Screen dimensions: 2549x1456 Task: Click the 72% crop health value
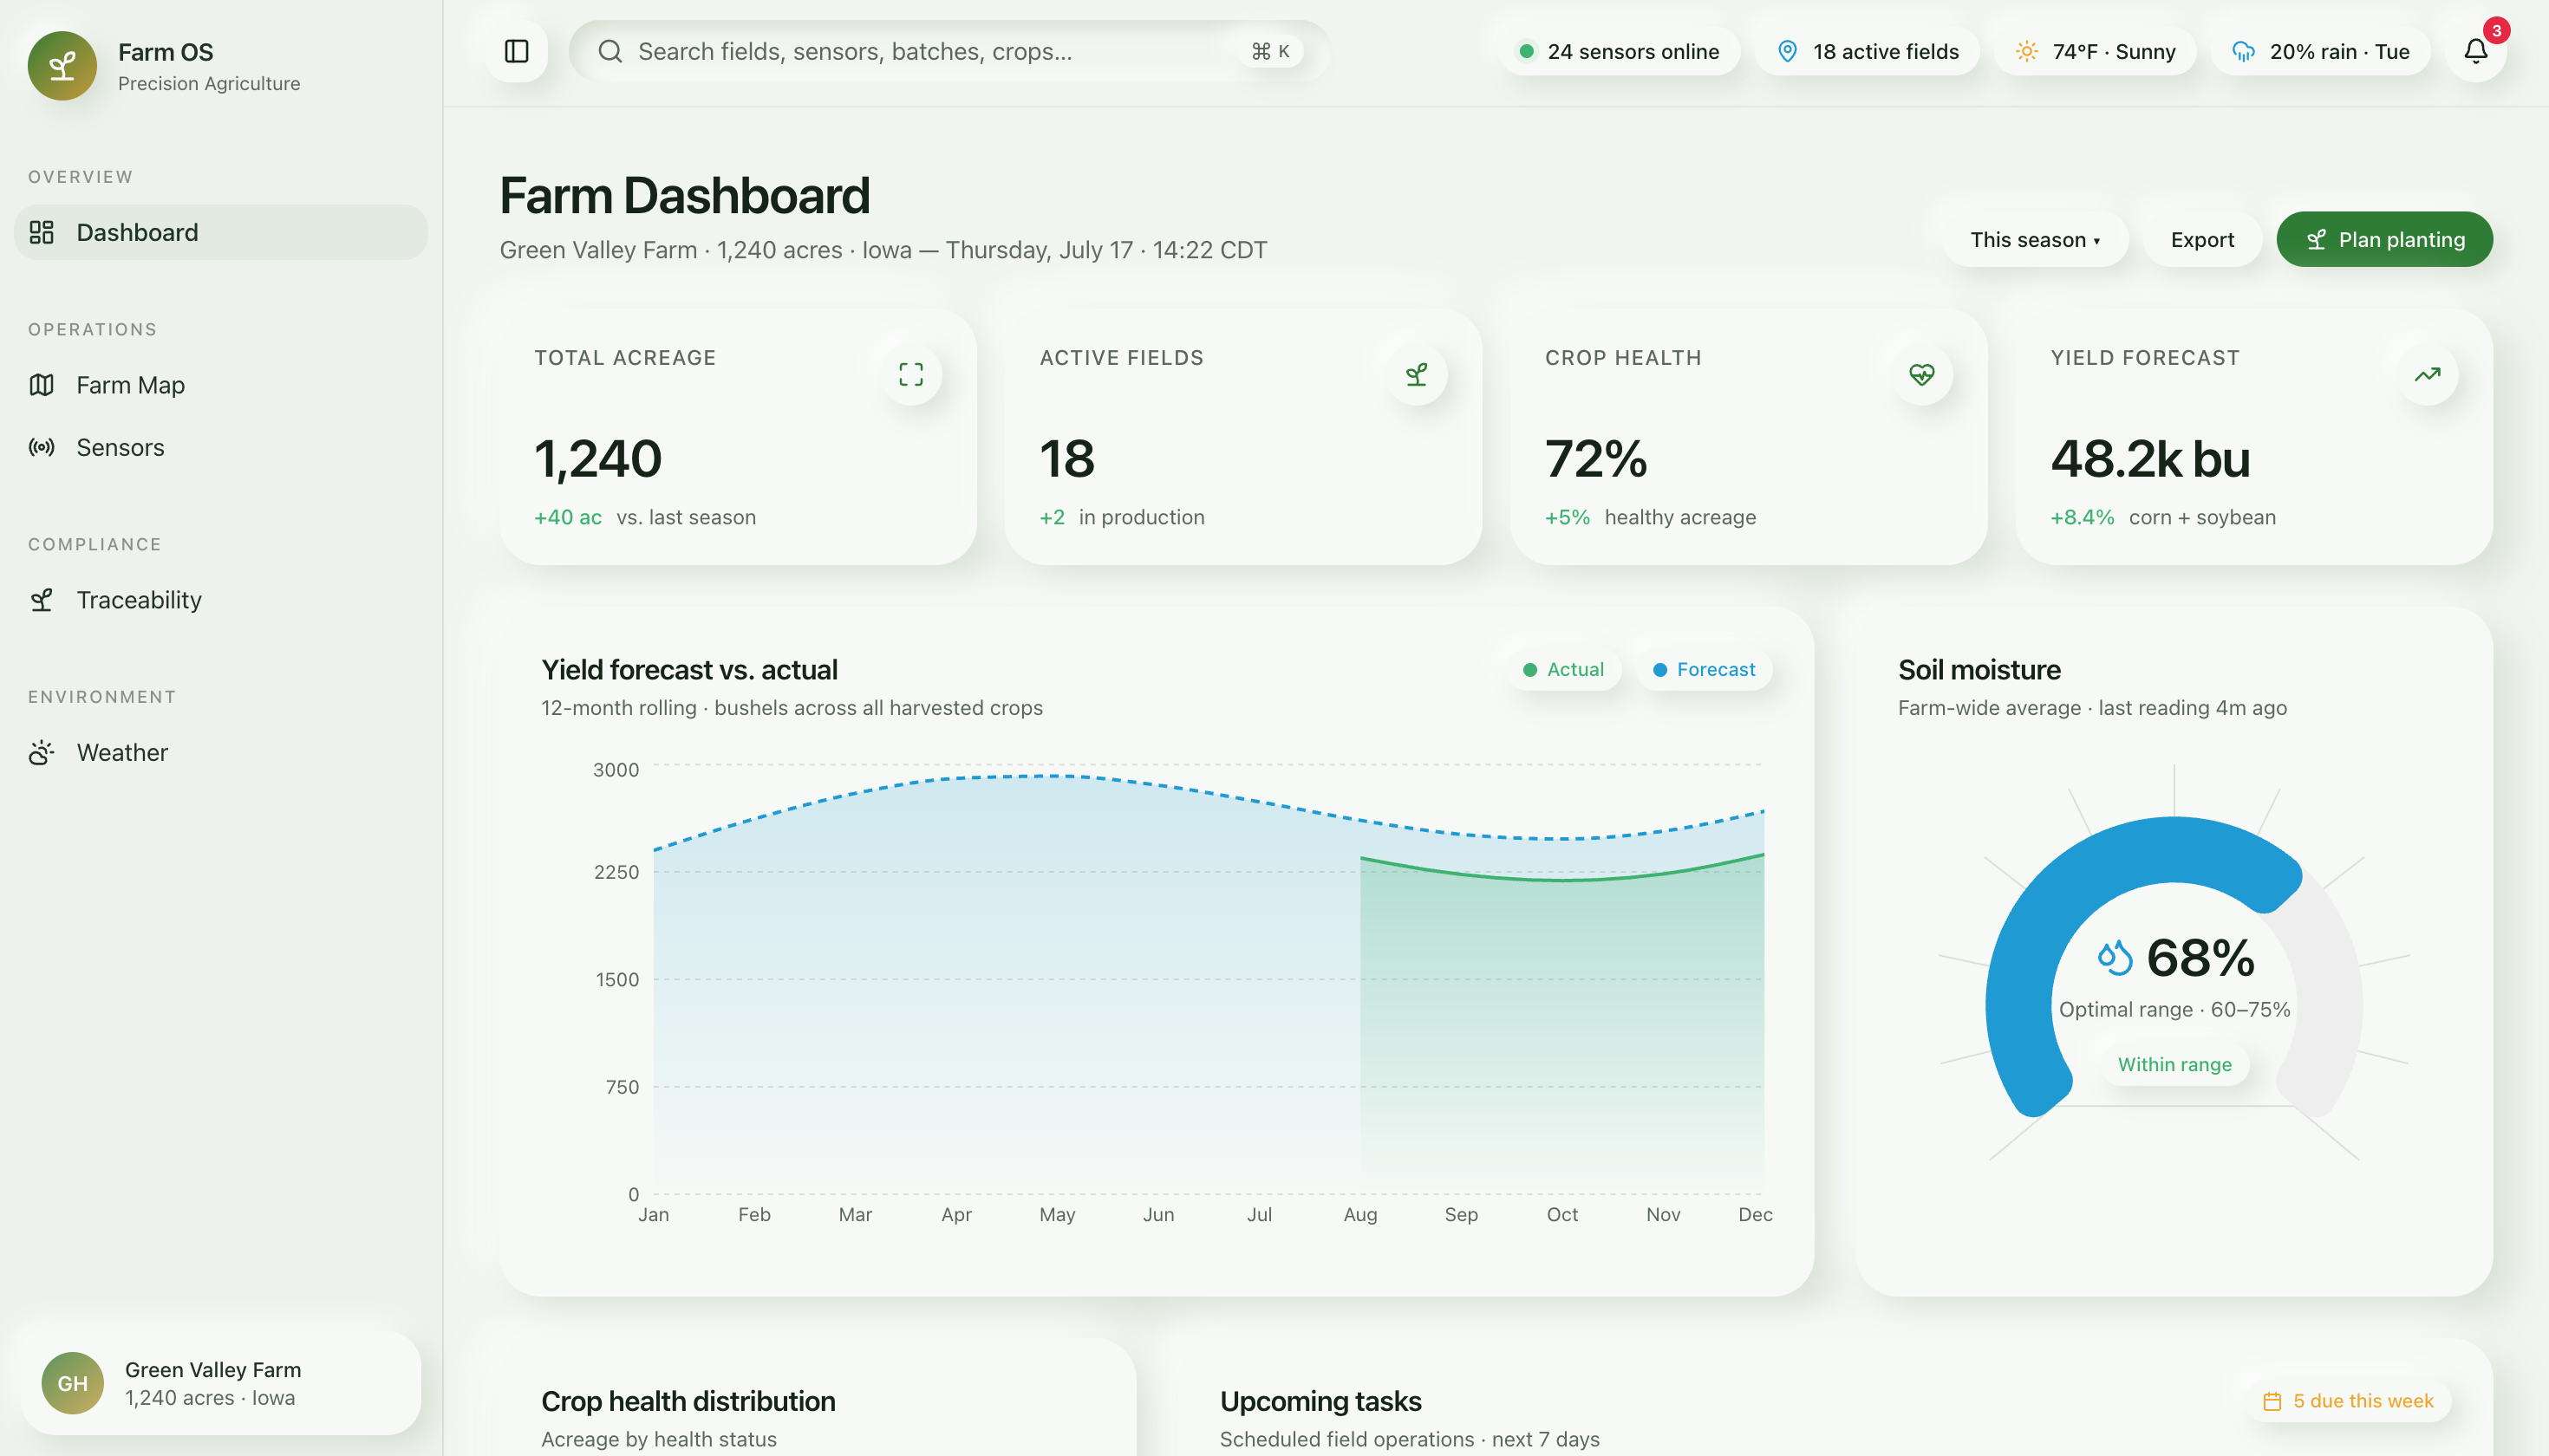pos(1595,459)
